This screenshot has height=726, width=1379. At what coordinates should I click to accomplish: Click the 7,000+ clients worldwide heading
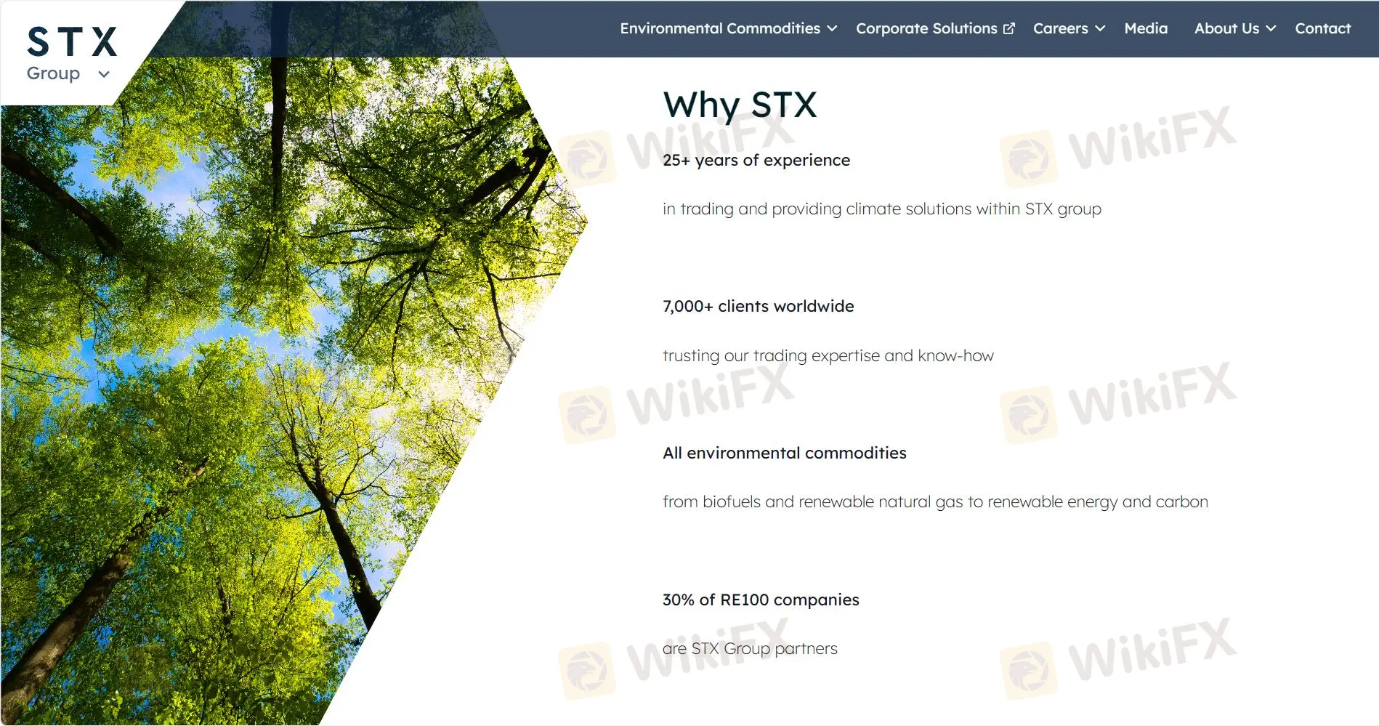(x=758, y=306)
